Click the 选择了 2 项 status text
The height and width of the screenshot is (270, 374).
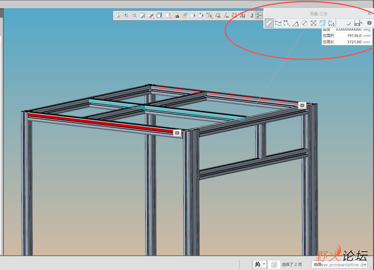point(292,264)
